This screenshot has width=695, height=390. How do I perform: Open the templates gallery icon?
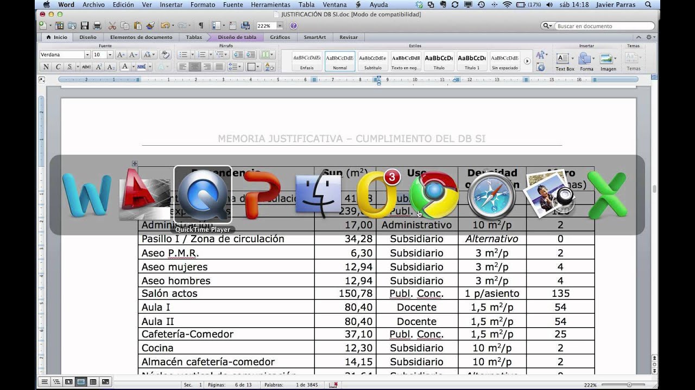(x=60, y=25)
